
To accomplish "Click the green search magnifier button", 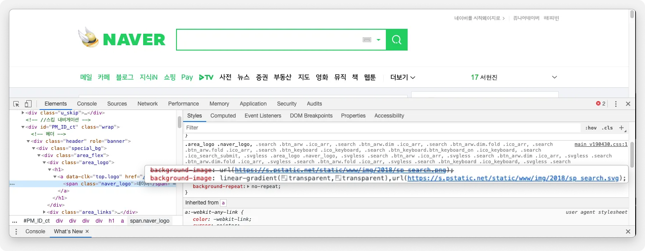I will tap(397, 40).
